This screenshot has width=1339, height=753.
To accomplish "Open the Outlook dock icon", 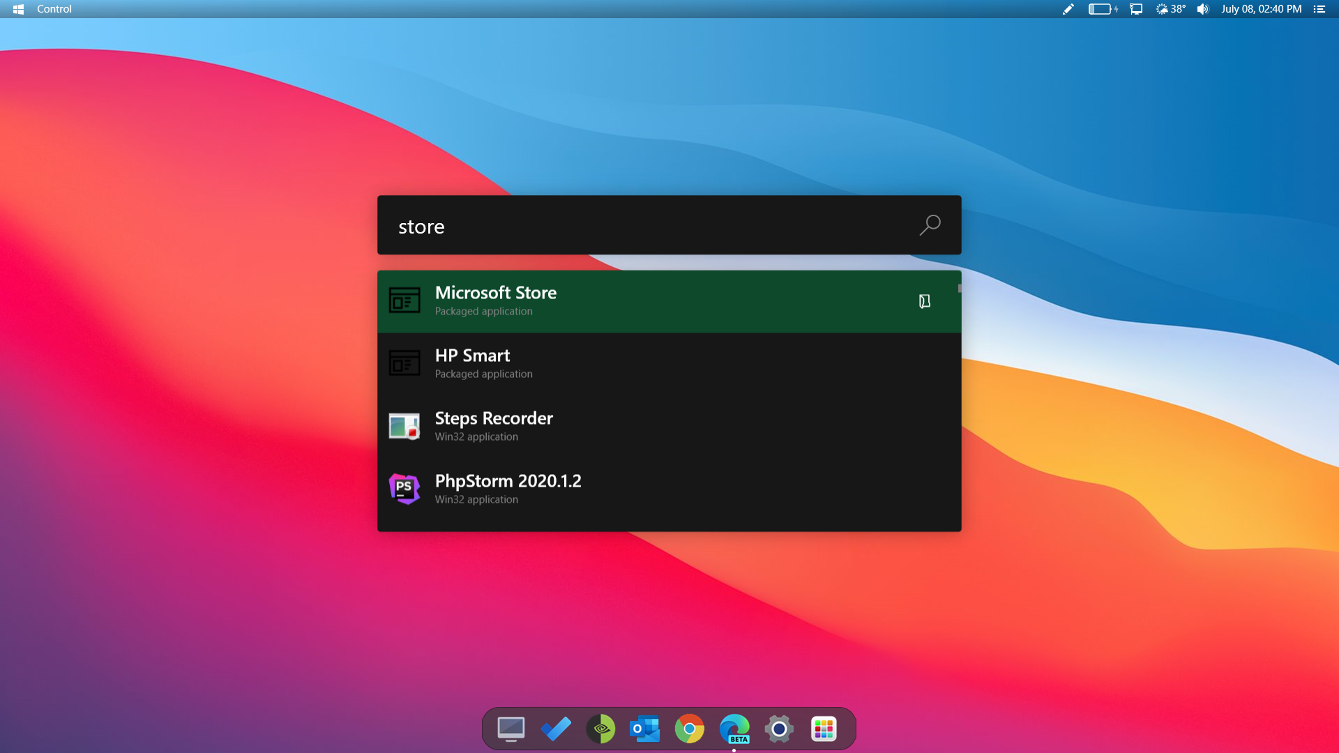I will coord(644,729).
